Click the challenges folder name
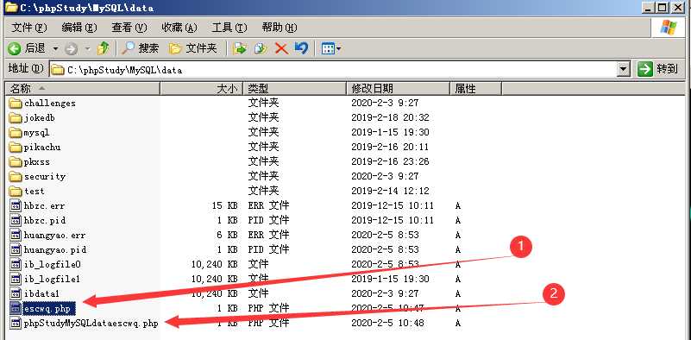This screenshot has height=340, width=691. coord(50,104)
